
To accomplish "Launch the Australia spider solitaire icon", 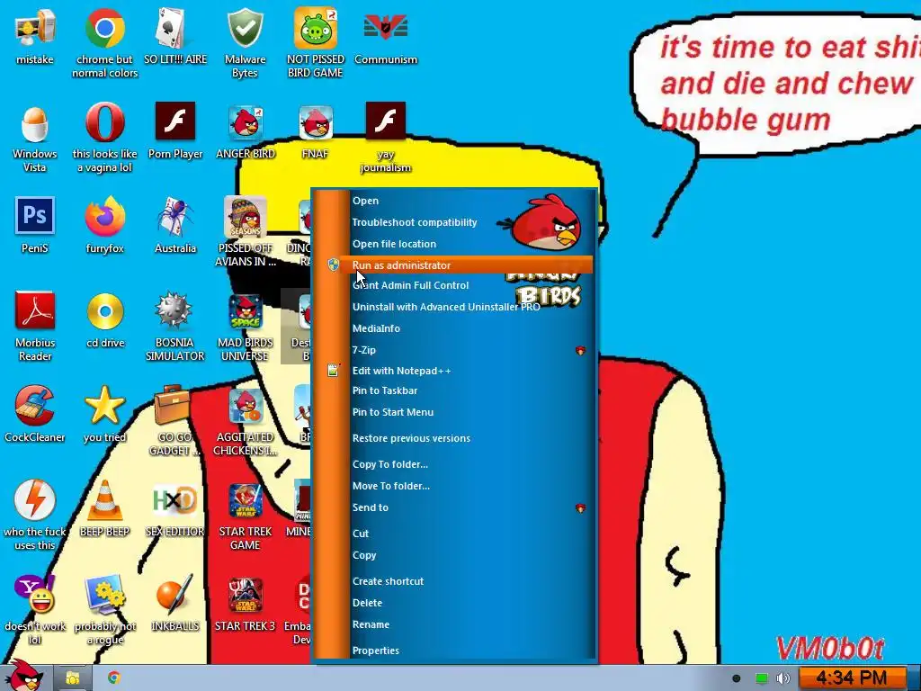I will click(x=175, y=217).
